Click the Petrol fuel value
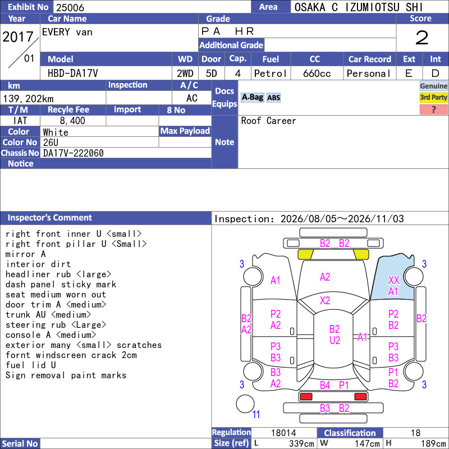The width and height of the screenshot is (449, 449). tap(271, 74)
